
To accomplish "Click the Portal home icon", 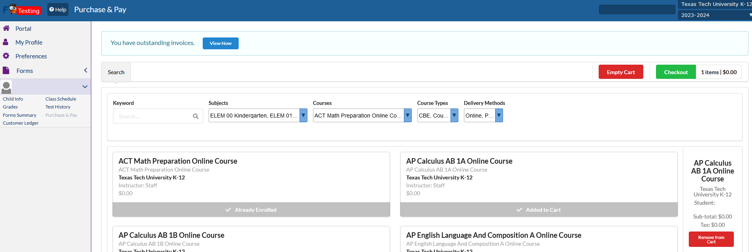I will (x=6, y=28).
